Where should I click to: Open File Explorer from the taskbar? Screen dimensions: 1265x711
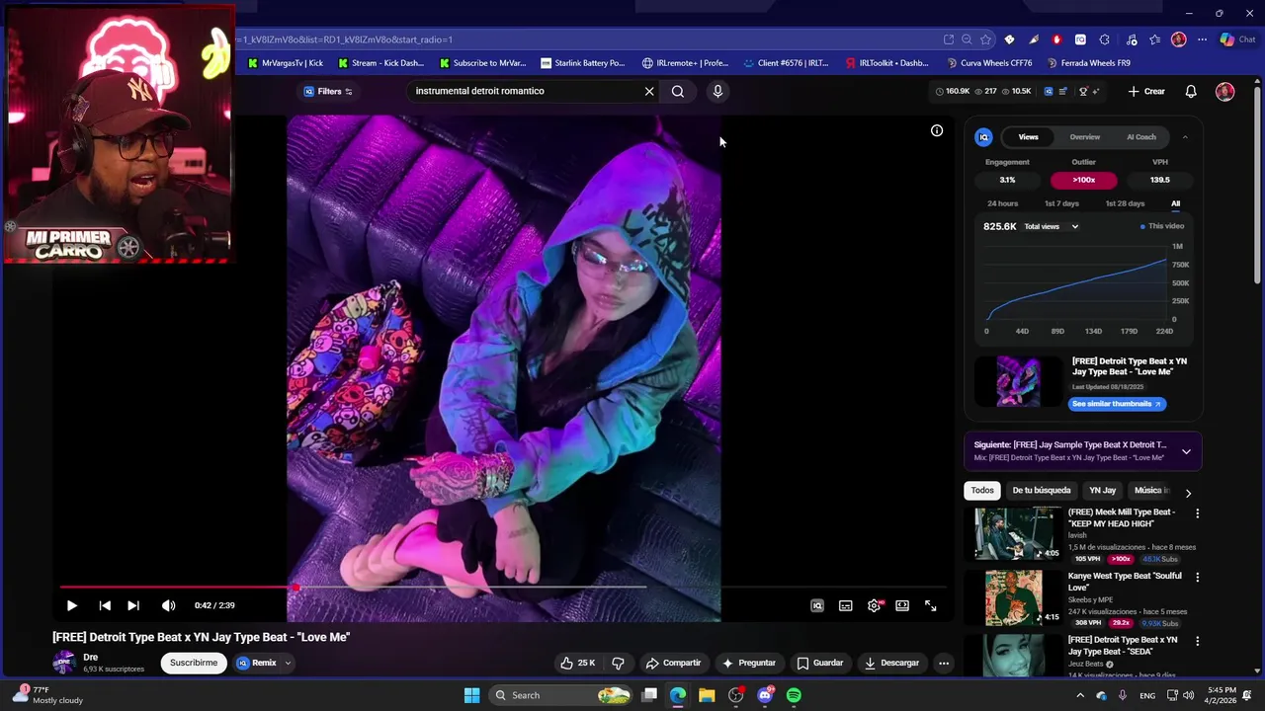707,695
